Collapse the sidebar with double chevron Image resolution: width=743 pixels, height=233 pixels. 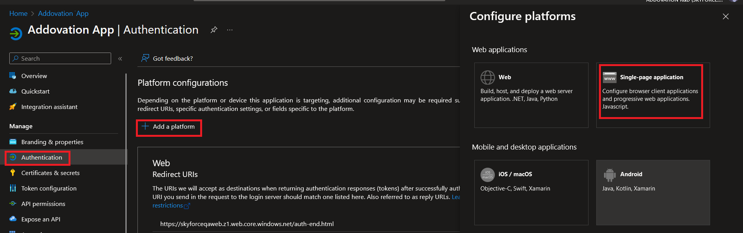[x=120, y=59]
